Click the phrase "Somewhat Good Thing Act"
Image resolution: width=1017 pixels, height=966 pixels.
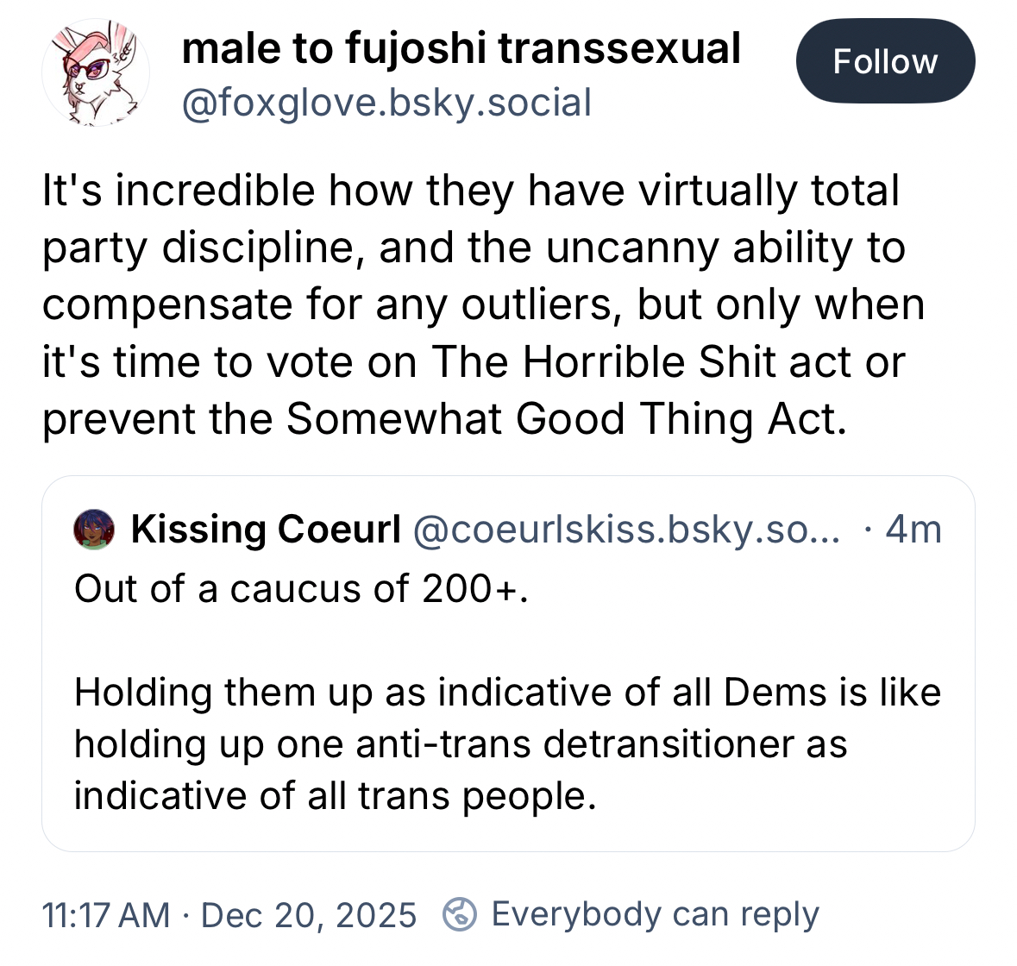pos(567,419)
